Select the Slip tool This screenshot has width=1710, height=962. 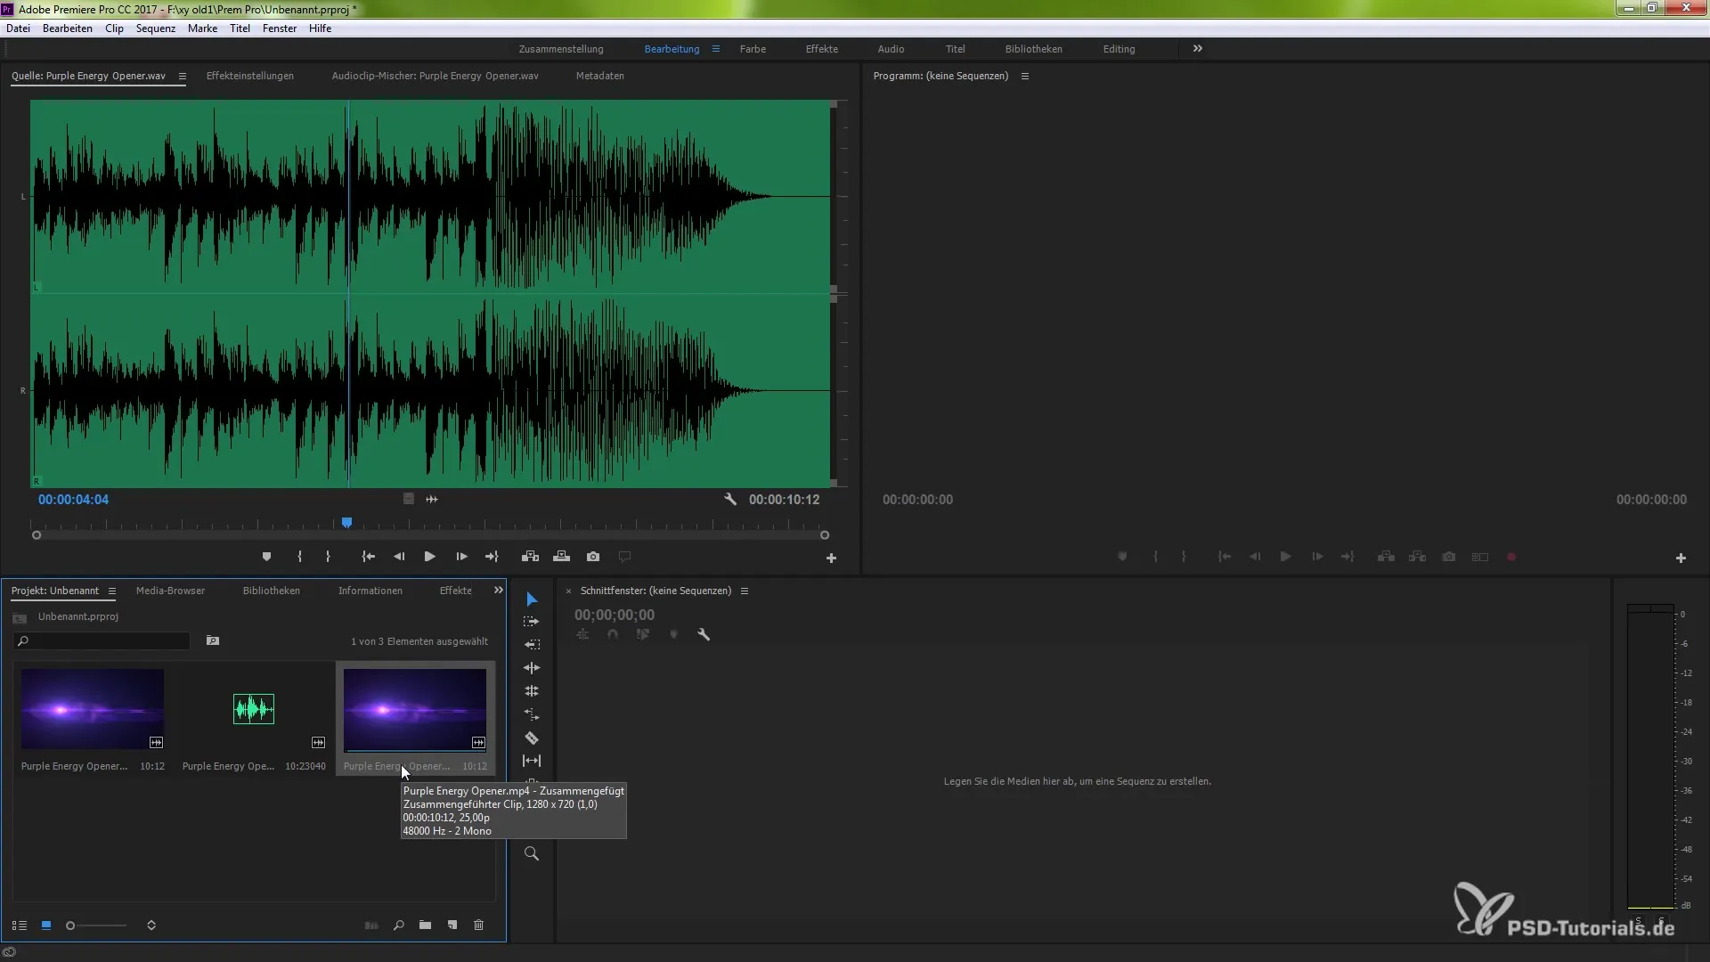[x=532, y=761]
